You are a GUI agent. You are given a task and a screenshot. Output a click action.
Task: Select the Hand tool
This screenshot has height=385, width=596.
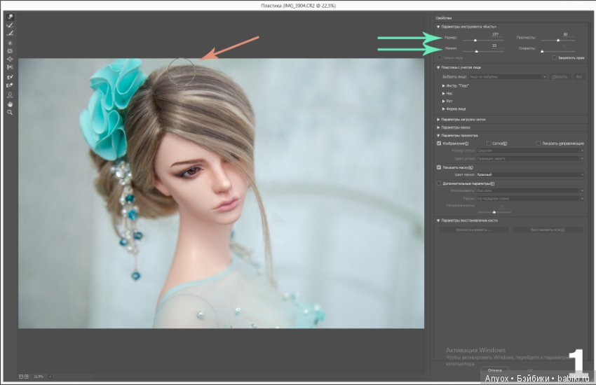[10, 104]
